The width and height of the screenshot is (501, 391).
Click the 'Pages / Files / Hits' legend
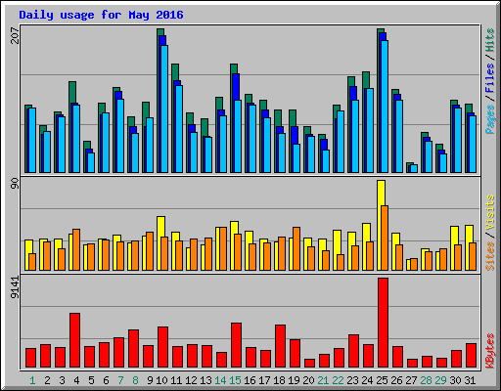pos(489,81)
